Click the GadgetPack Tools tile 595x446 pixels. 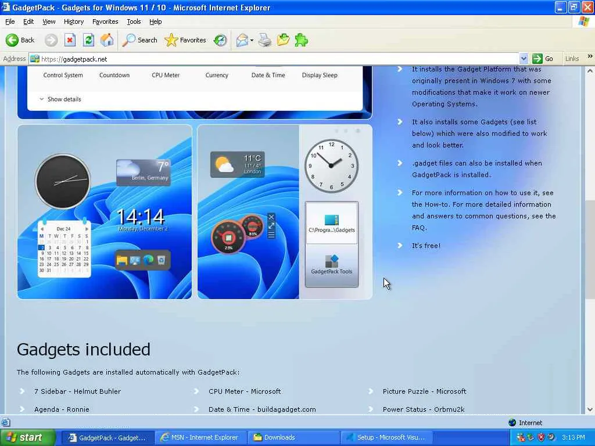point(332,265)
